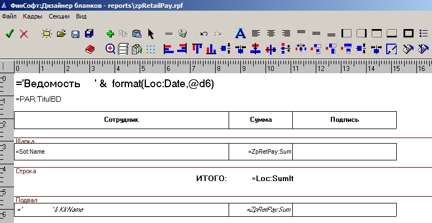Open the Секции menu

(59, 16)
